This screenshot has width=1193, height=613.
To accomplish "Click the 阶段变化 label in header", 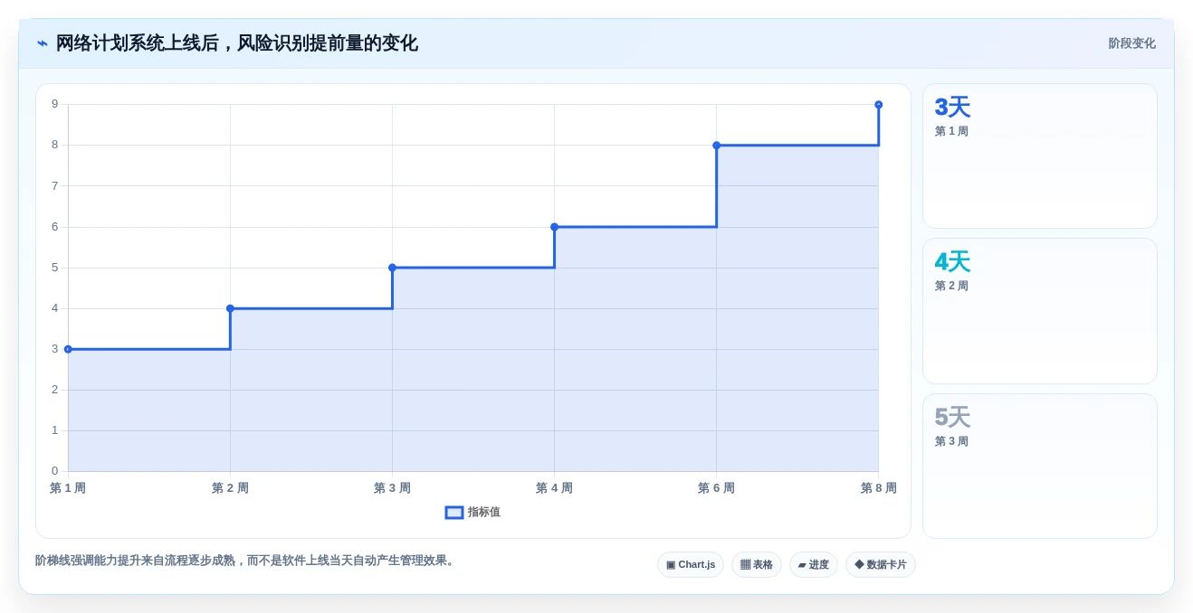I will click(x=1131, y=43).
